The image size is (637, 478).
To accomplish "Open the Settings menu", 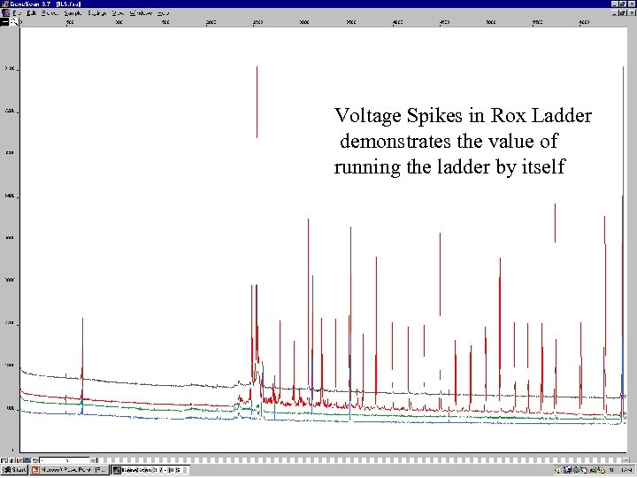I will [x=96, y=13].
